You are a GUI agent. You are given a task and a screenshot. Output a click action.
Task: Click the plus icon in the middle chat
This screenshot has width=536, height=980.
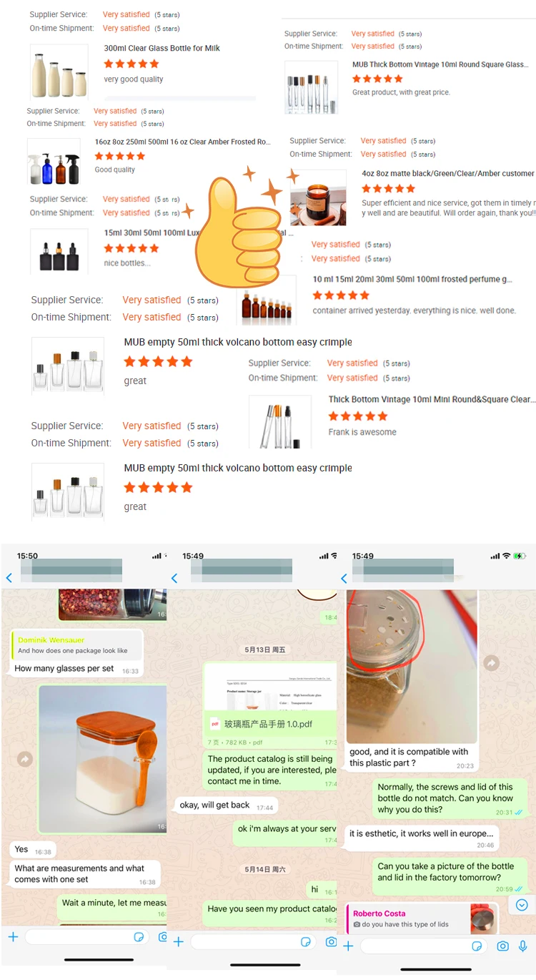pyautogui.click(x=179, y=942)
